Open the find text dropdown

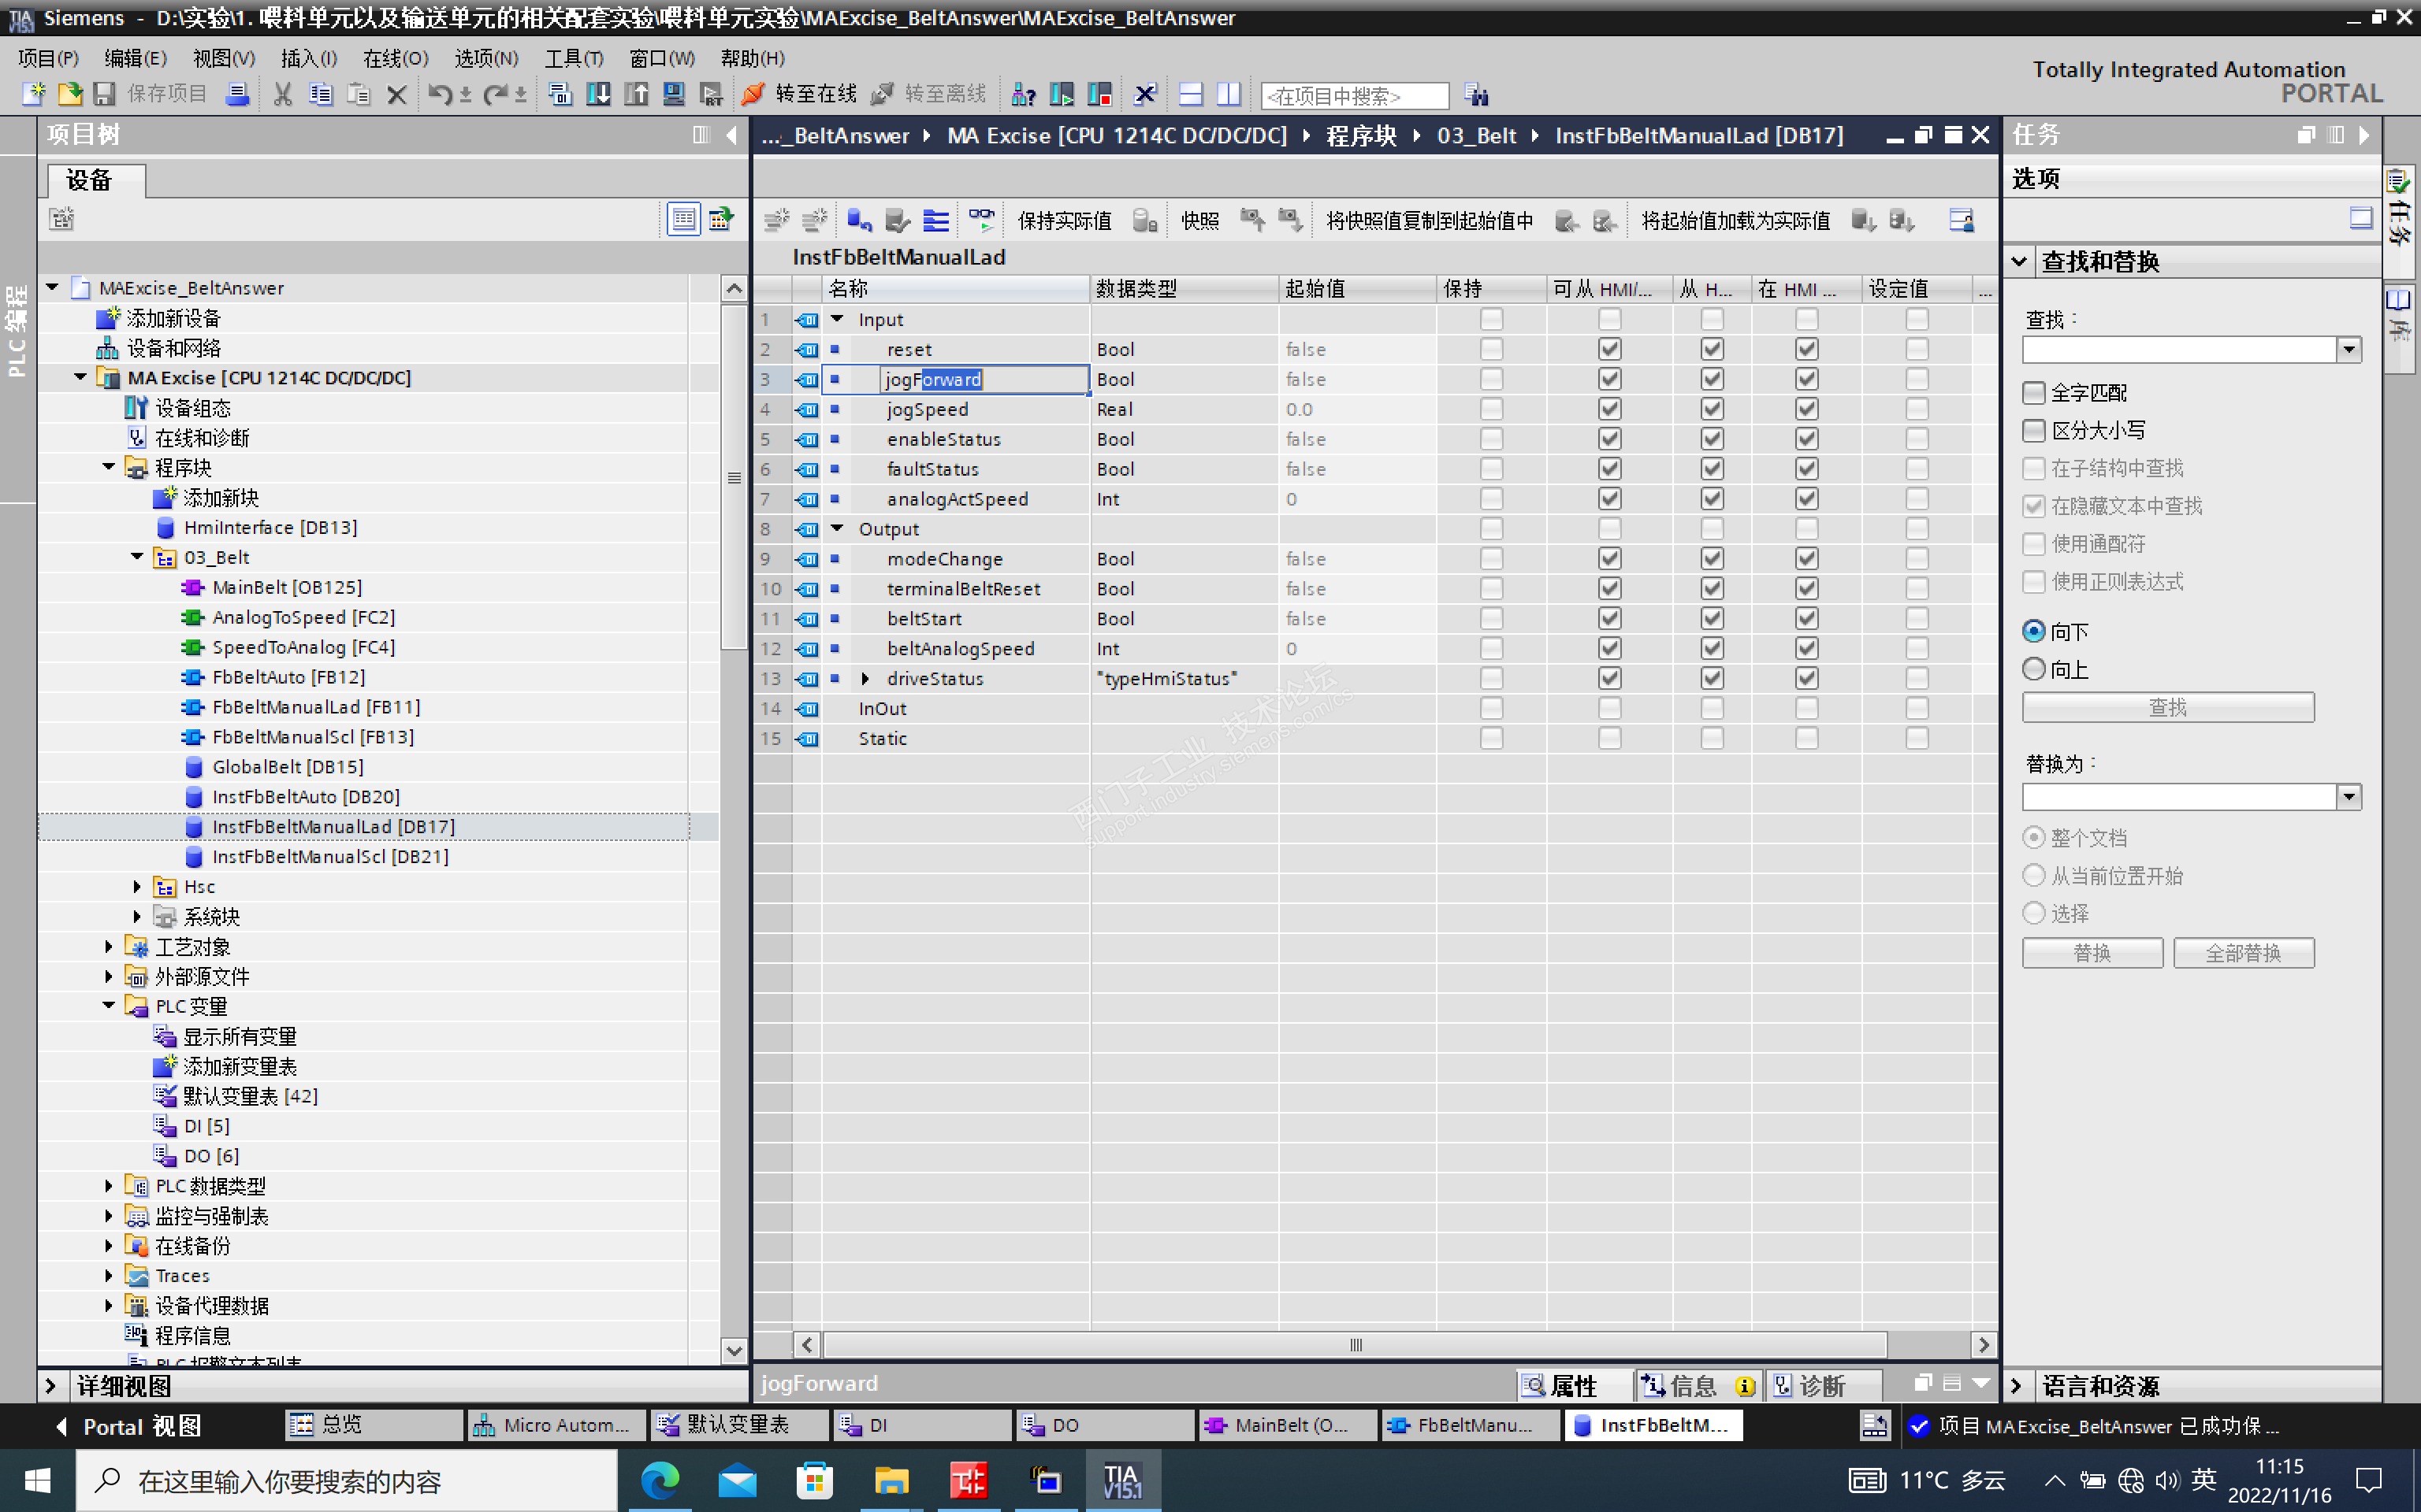[x=2349, y=350]
